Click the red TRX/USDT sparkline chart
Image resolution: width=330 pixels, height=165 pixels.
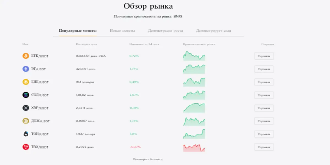[194, 147]
